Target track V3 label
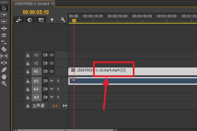 (36, 55)
